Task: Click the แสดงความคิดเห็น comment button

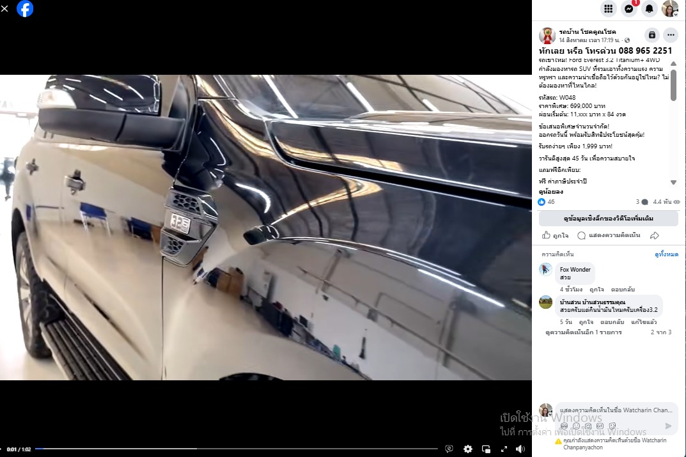Action: (609, 235)
